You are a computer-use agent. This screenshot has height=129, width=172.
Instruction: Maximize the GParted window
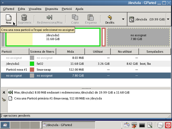pyautogui.click(x=164, y=3)
